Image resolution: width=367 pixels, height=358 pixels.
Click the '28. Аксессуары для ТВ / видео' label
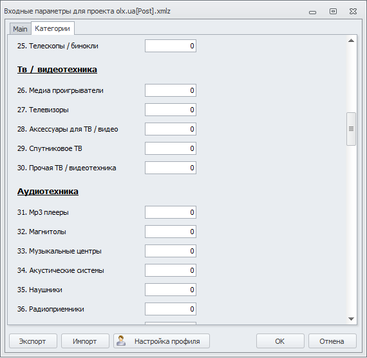click(x=68, y=129)
